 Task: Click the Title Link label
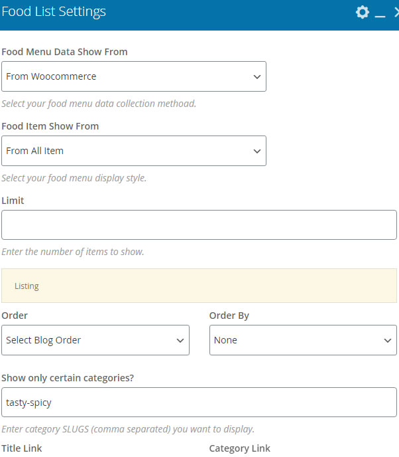click(x=22, y=448)
